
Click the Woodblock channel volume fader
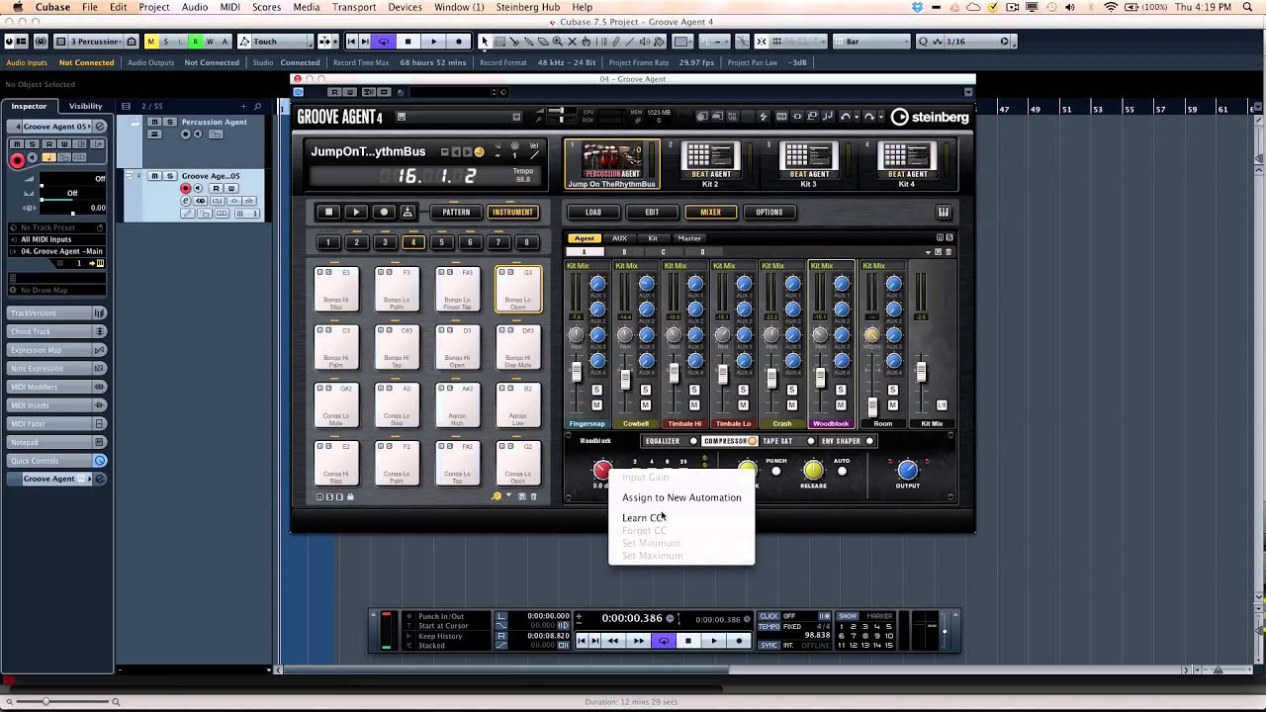point(820,377)
